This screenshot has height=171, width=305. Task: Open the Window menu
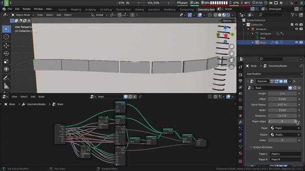pos(38,9)
